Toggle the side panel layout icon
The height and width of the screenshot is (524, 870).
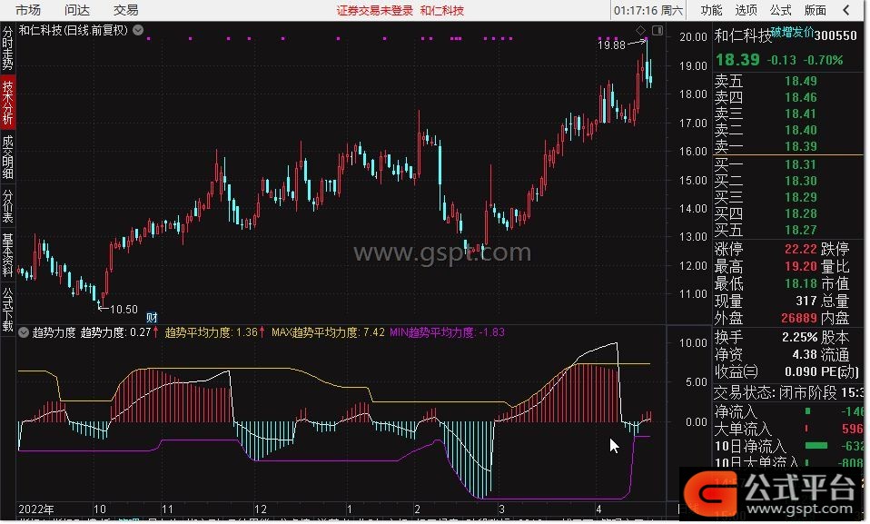pyautogui.click(x=657, y=30)
